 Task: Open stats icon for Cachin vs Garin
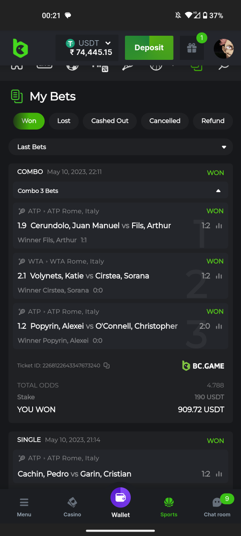219,474
